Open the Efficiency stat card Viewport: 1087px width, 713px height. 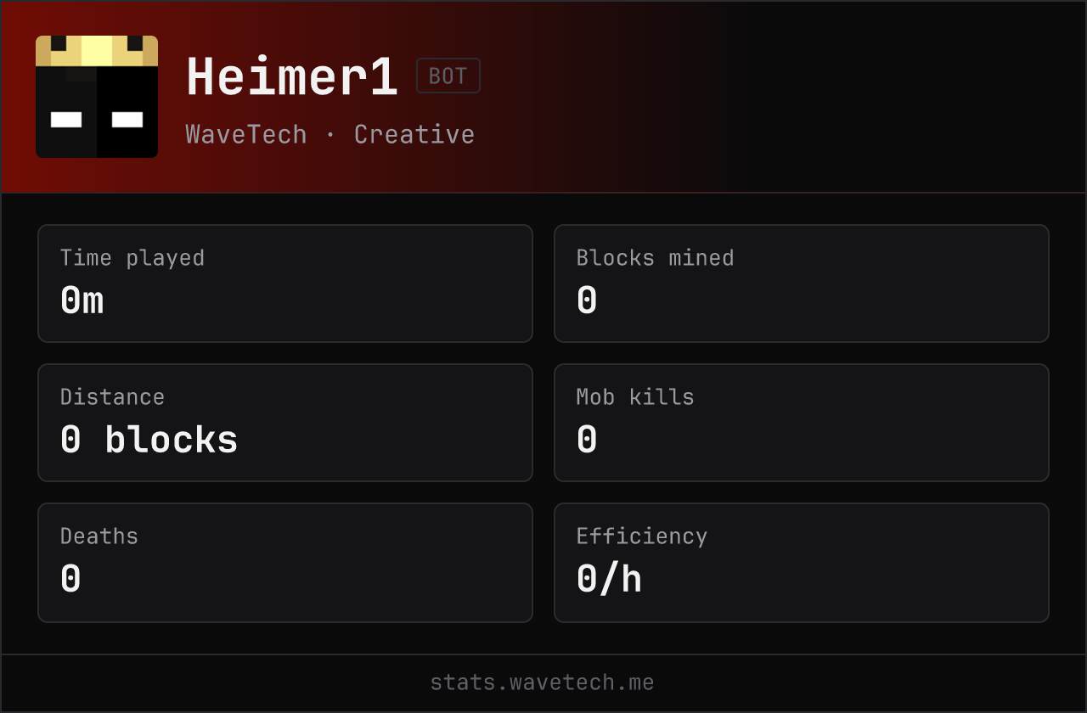point(802,563)
